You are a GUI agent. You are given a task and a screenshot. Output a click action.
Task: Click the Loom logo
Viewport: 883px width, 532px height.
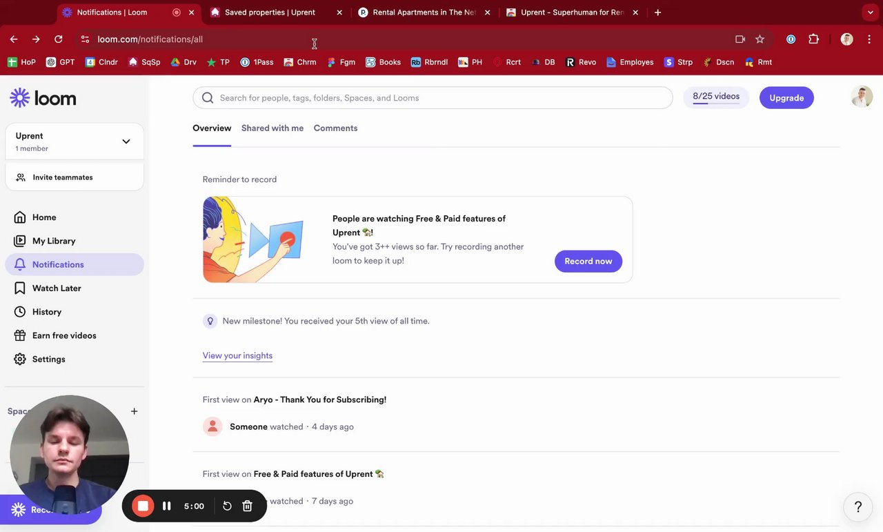43,98
